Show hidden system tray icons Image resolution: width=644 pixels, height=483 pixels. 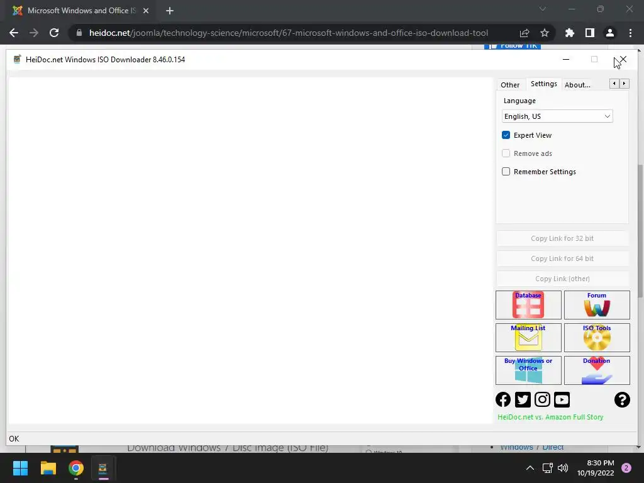point(530,468)
